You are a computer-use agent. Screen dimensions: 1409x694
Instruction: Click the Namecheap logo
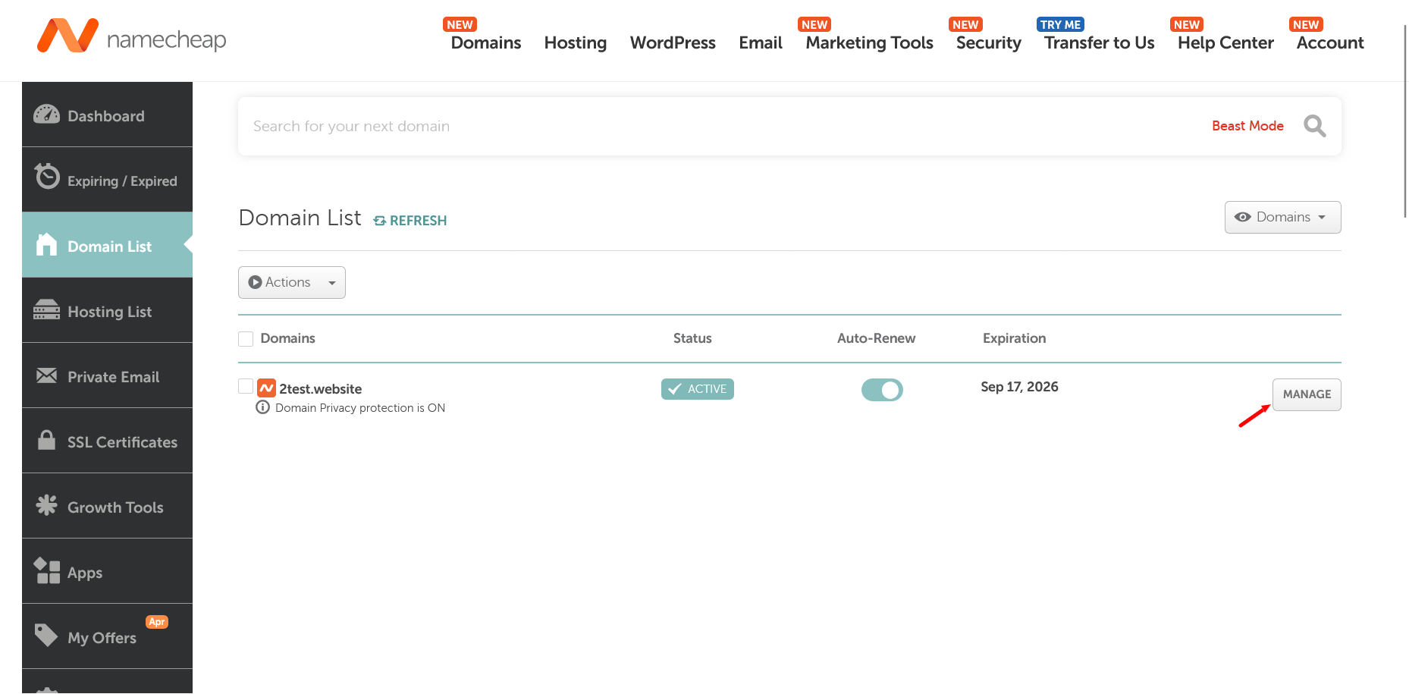point(131,36)
